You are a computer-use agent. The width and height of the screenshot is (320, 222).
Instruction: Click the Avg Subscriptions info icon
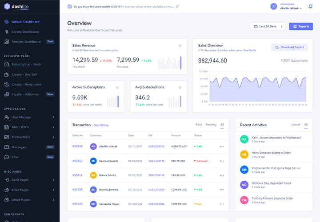[180, 87]
